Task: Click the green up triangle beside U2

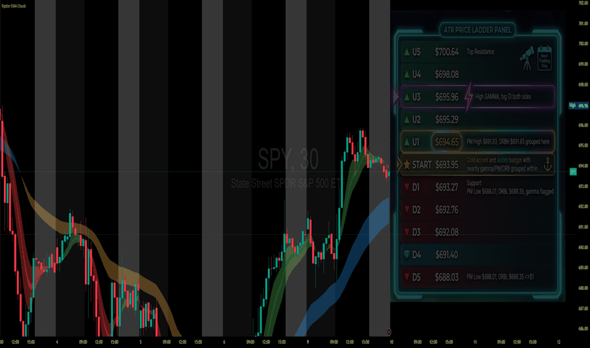Action: pyautogui.click(x=407, y=119)
